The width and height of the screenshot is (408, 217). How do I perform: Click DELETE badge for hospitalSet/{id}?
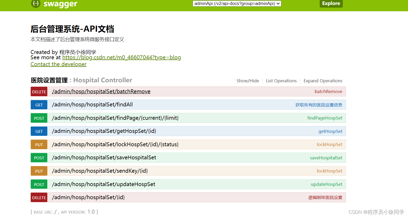[39, 198]
